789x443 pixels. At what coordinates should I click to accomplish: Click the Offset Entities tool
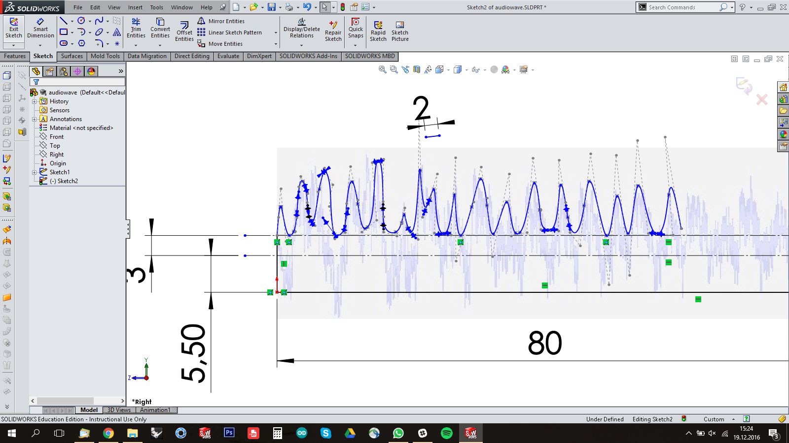pos(184,31)
